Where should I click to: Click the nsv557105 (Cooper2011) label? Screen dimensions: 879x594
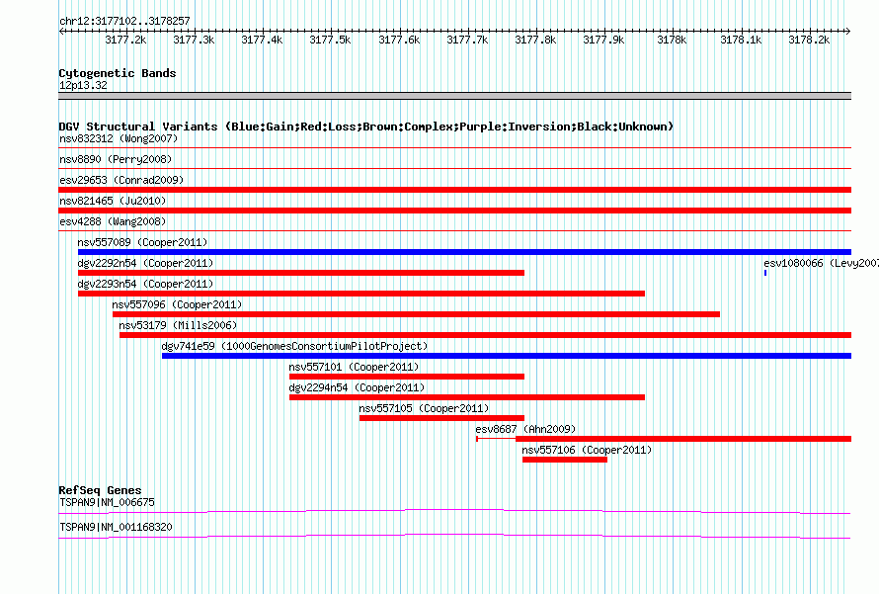[x=424, y=408]
